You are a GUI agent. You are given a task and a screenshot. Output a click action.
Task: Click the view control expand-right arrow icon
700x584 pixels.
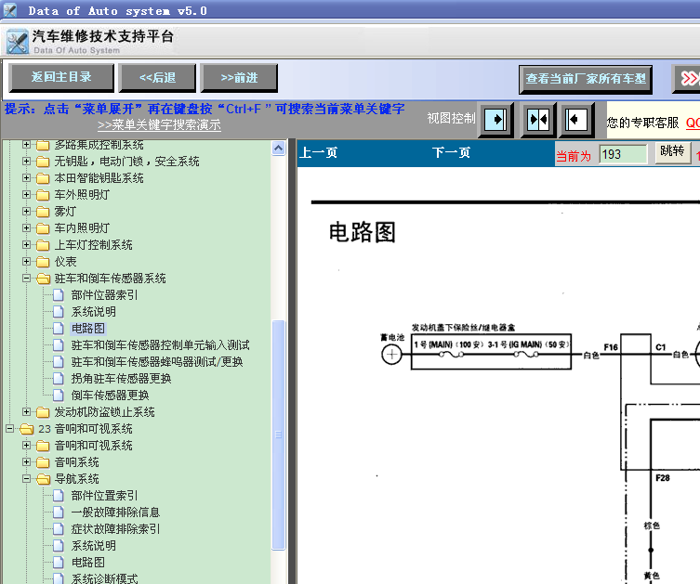[495, 120]
